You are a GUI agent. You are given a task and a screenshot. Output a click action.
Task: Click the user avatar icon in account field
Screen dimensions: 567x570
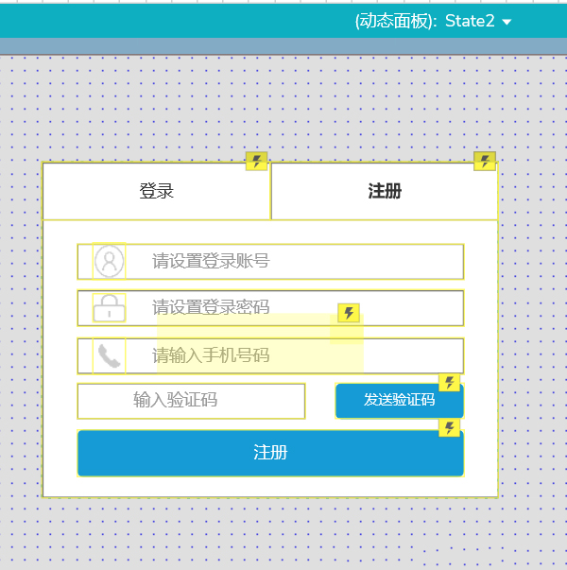(109, 261)
